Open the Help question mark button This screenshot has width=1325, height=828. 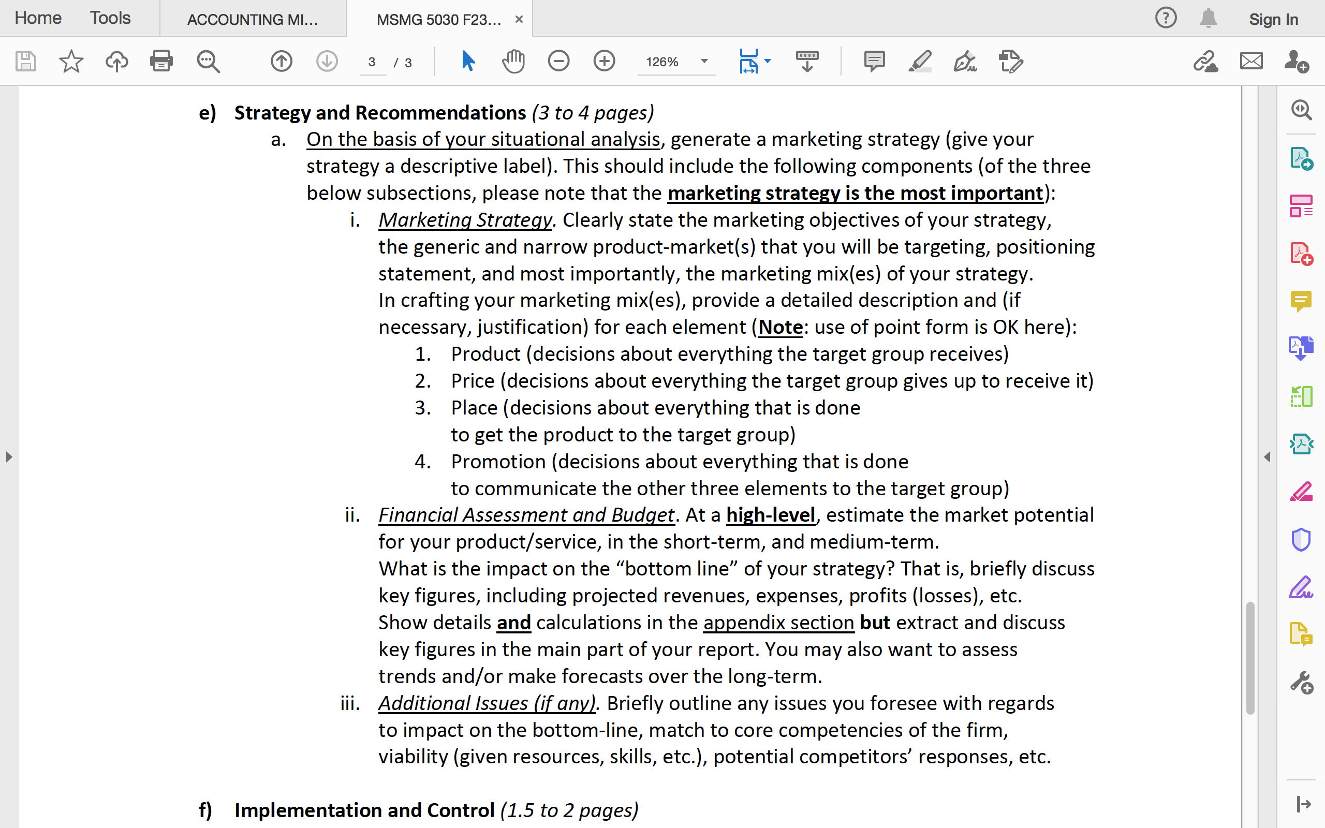(x=1167, y=18)
